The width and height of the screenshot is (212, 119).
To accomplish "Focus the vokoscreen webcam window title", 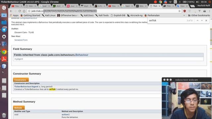I will (186, 80).
